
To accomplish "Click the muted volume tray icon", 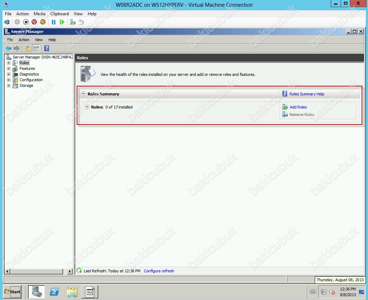I will pyautogui.click(x=332, y=292).
